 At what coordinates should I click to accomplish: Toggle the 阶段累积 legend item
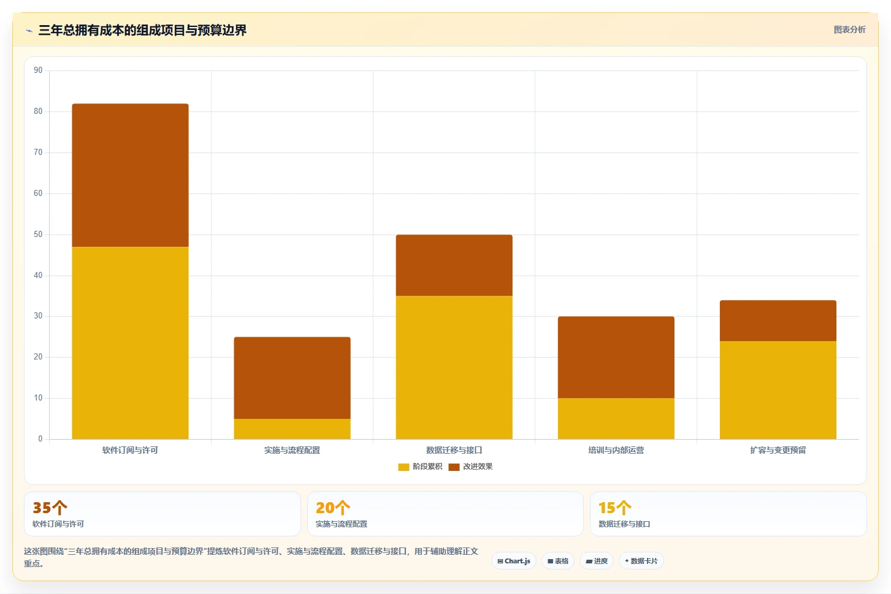(x=420, y=467)
